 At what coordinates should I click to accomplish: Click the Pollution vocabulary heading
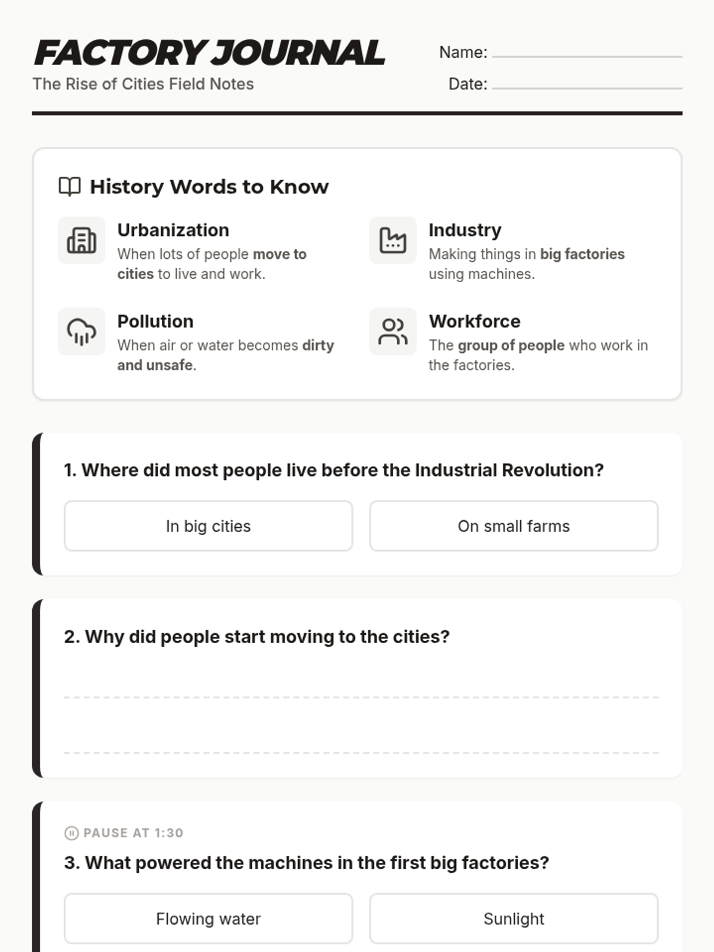[155, 321]
